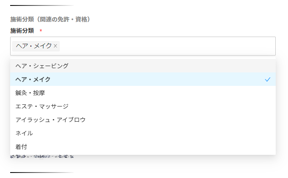
Task: Focus the 施術分類 multi-select input field
Action: (x=169, y=46)
